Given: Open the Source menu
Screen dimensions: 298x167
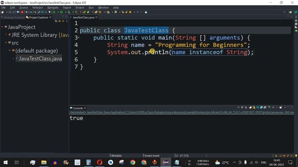Looking at the screenshot, I should tap(24, 7).
